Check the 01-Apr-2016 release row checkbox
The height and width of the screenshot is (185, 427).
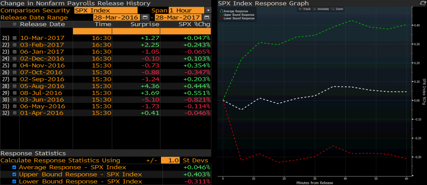tap(15, 113)
